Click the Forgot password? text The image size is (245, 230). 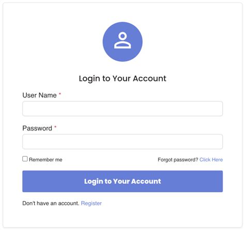(x=178, y=160)
